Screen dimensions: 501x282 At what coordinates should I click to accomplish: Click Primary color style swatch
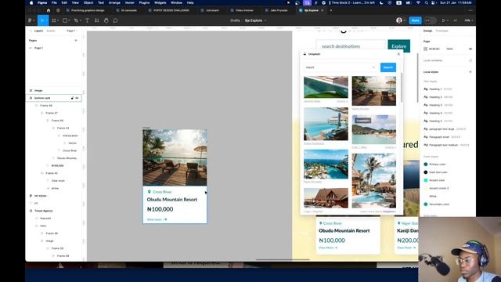pyautogui.click(x=426, y=164)
